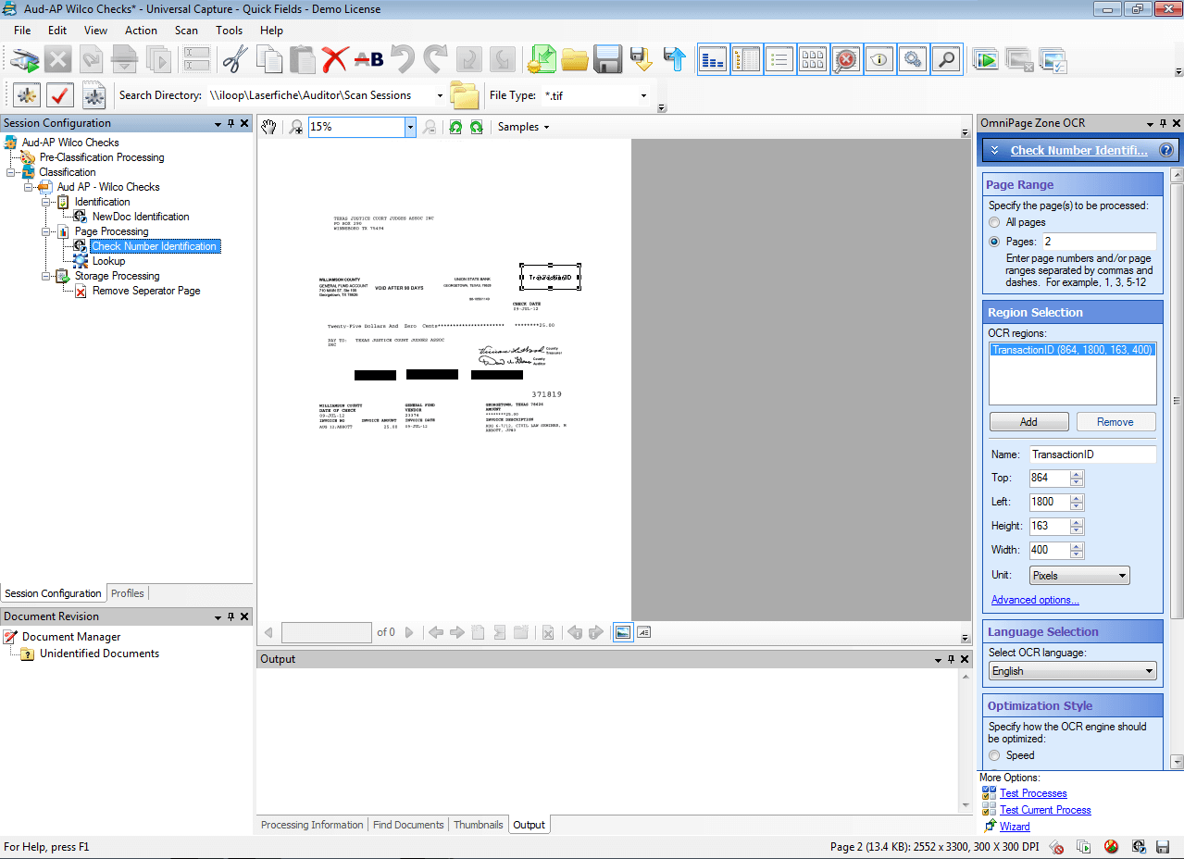Image resolution: width=1184 pixels, height=859 pixels.
Task: Click the Test Current Process link
Action: tap(1045, 810)
